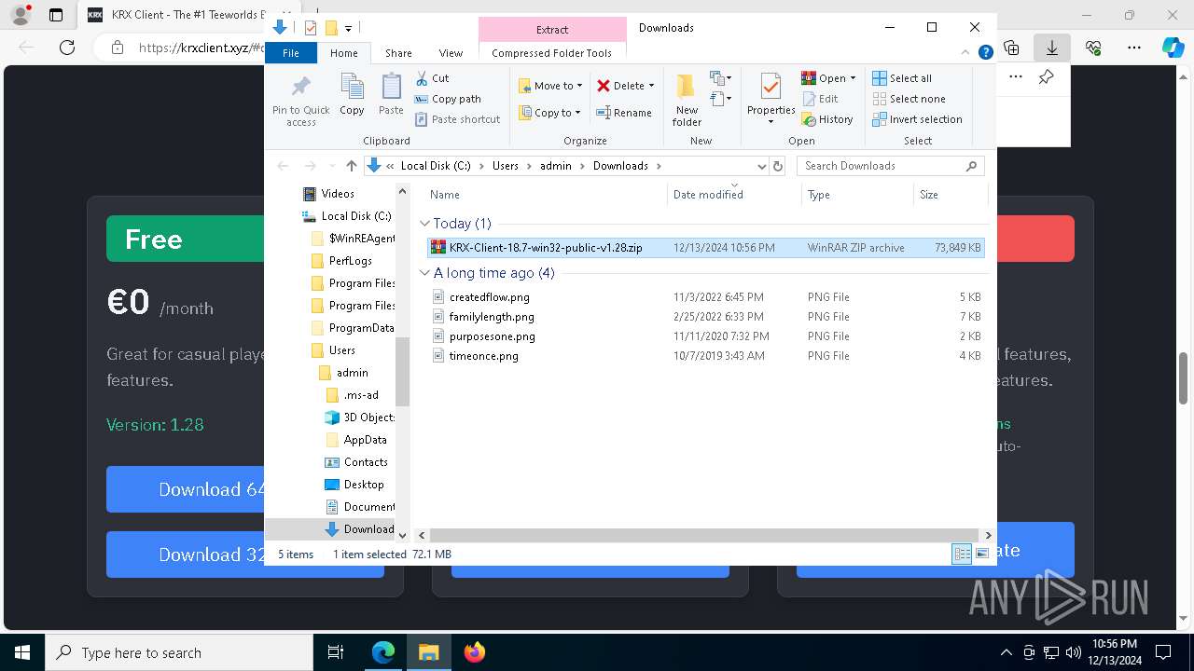Image resolution: width=1194 pixels, height=671 pixels.
Task: Select KRX-Client-18.7-win32-public-v1.28.zip file
Action: (x=705, y=248)
